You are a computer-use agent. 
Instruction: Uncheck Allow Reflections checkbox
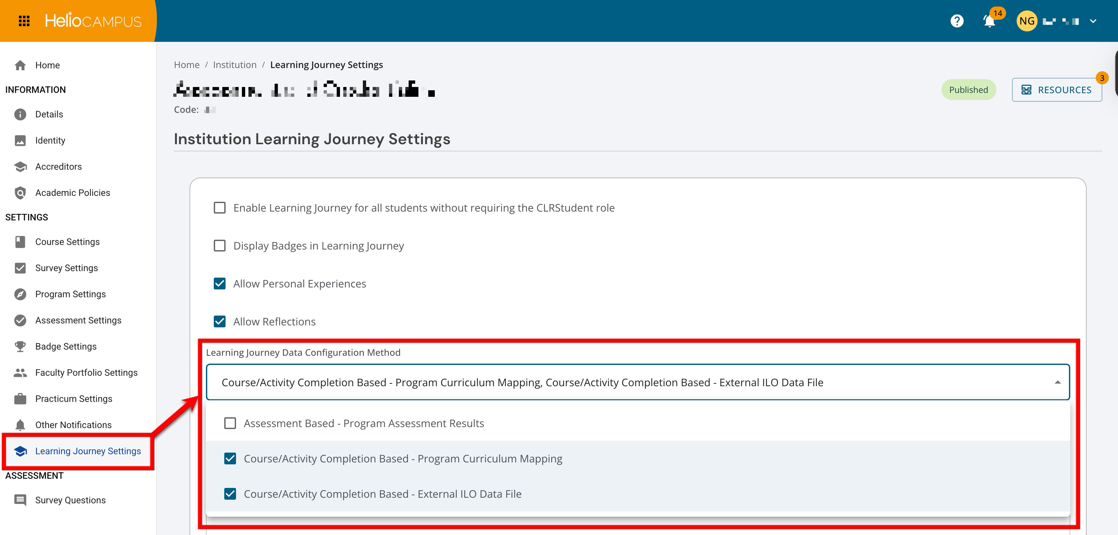point(220,321)
